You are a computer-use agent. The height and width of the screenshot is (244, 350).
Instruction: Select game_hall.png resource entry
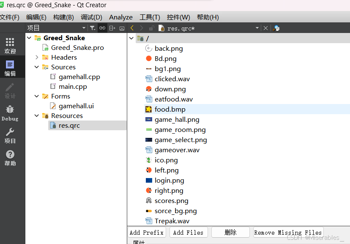coord(177,119)
